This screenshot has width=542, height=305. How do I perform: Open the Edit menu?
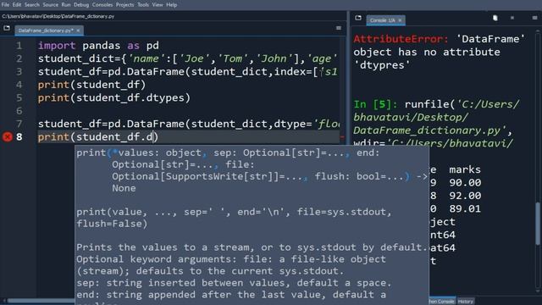17,5
